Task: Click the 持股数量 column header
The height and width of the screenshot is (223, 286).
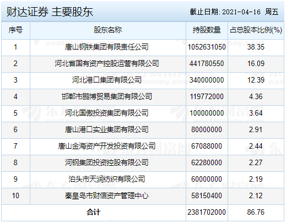Action: [207, 30]
